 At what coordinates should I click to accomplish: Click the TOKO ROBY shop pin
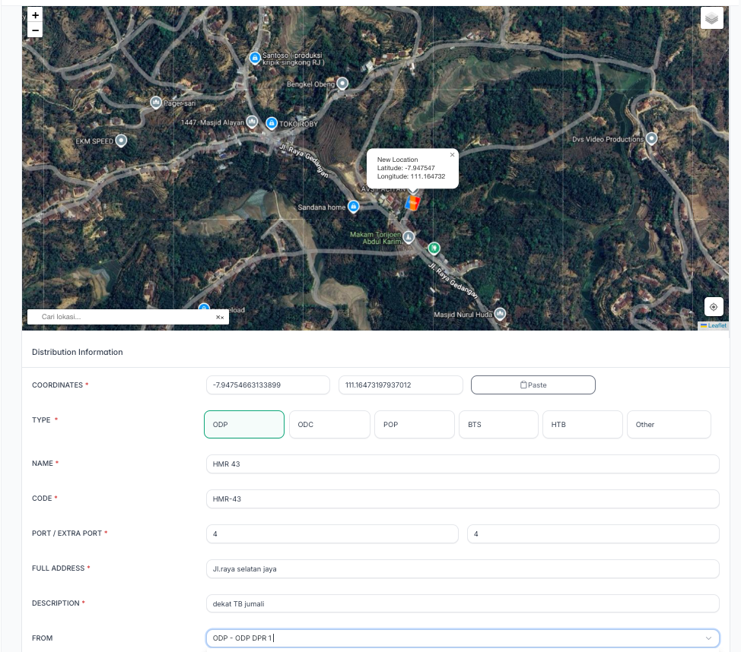pyautogui.click(x=272, y=122)
